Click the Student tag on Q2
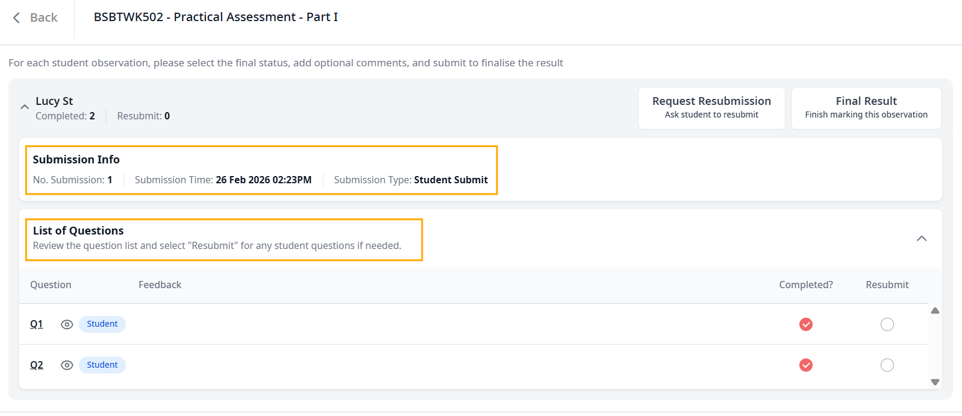 click(x=102, y=365)
